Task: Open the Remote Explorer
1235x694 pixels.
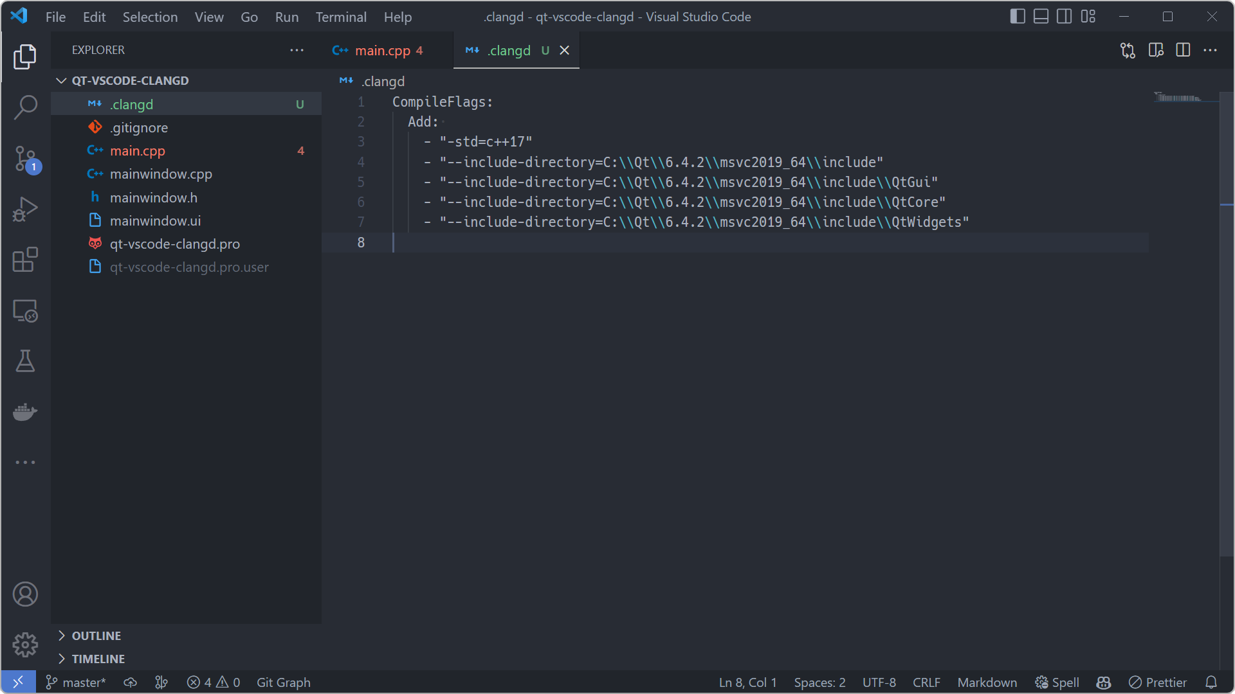Action: pos(25,310)
